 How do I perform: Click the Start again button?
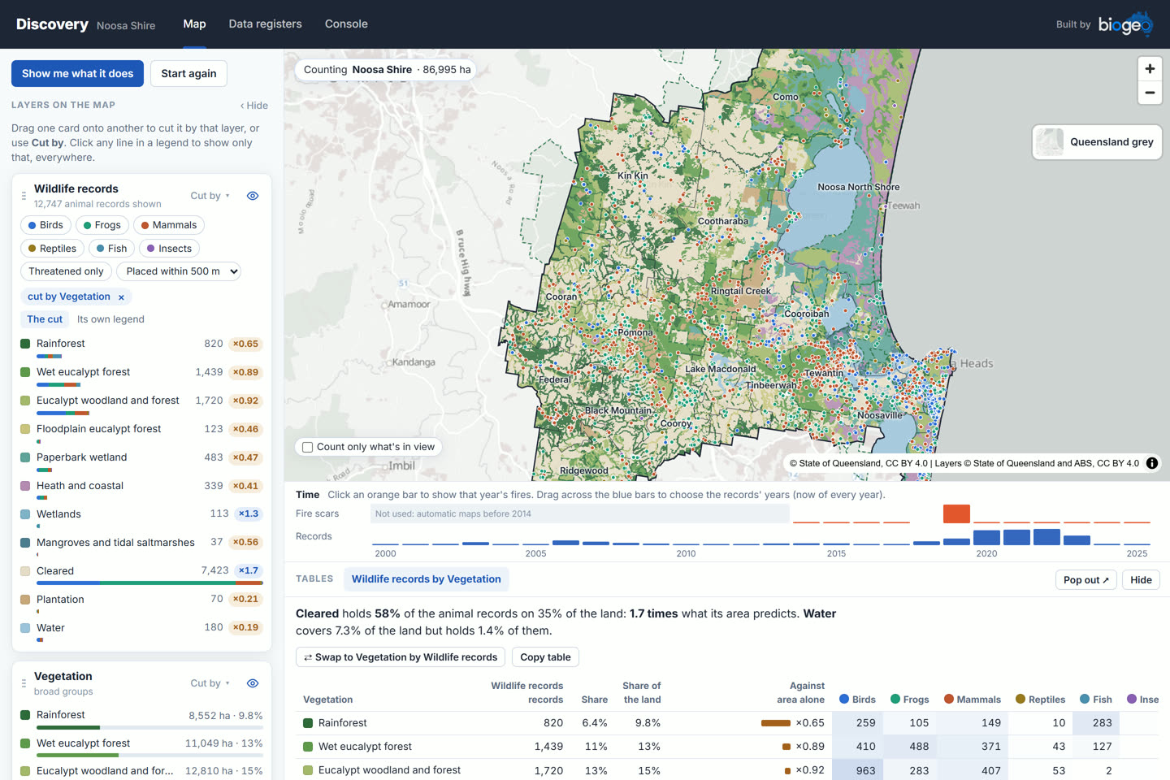click(188, 74)
